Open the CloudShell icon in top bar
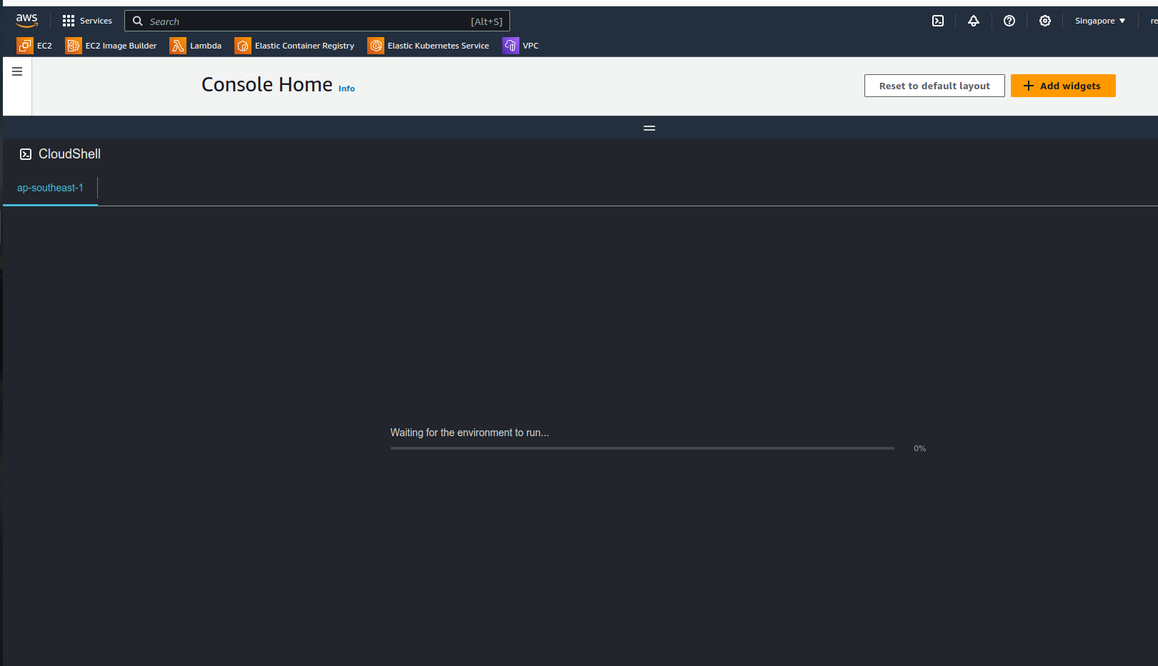The height and width of the screenshot is (666, 1158). (938, 21)
